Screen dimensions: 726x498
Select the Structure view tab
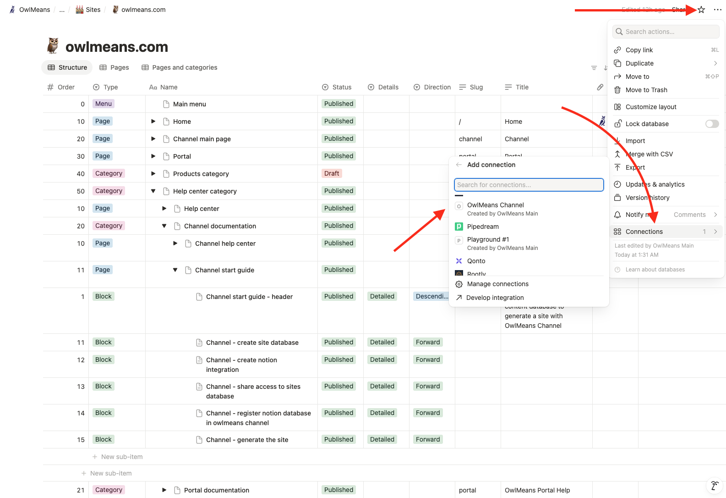67,67
